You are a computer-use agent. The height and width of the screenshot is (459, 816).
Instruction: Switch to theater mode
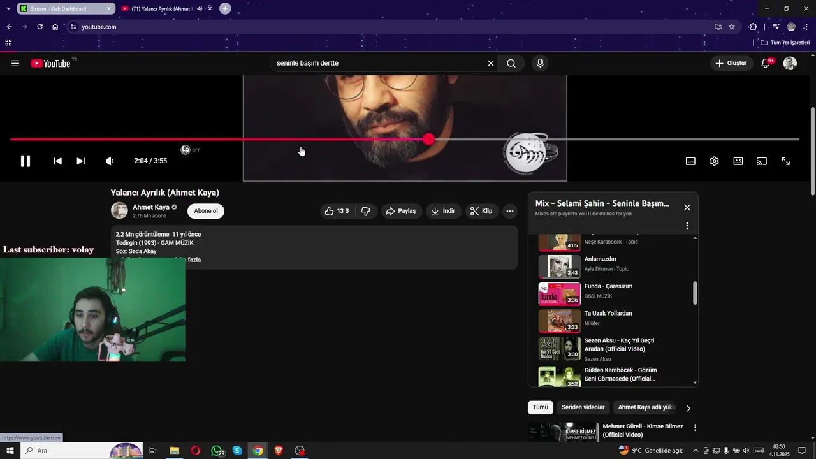[738, 161]
